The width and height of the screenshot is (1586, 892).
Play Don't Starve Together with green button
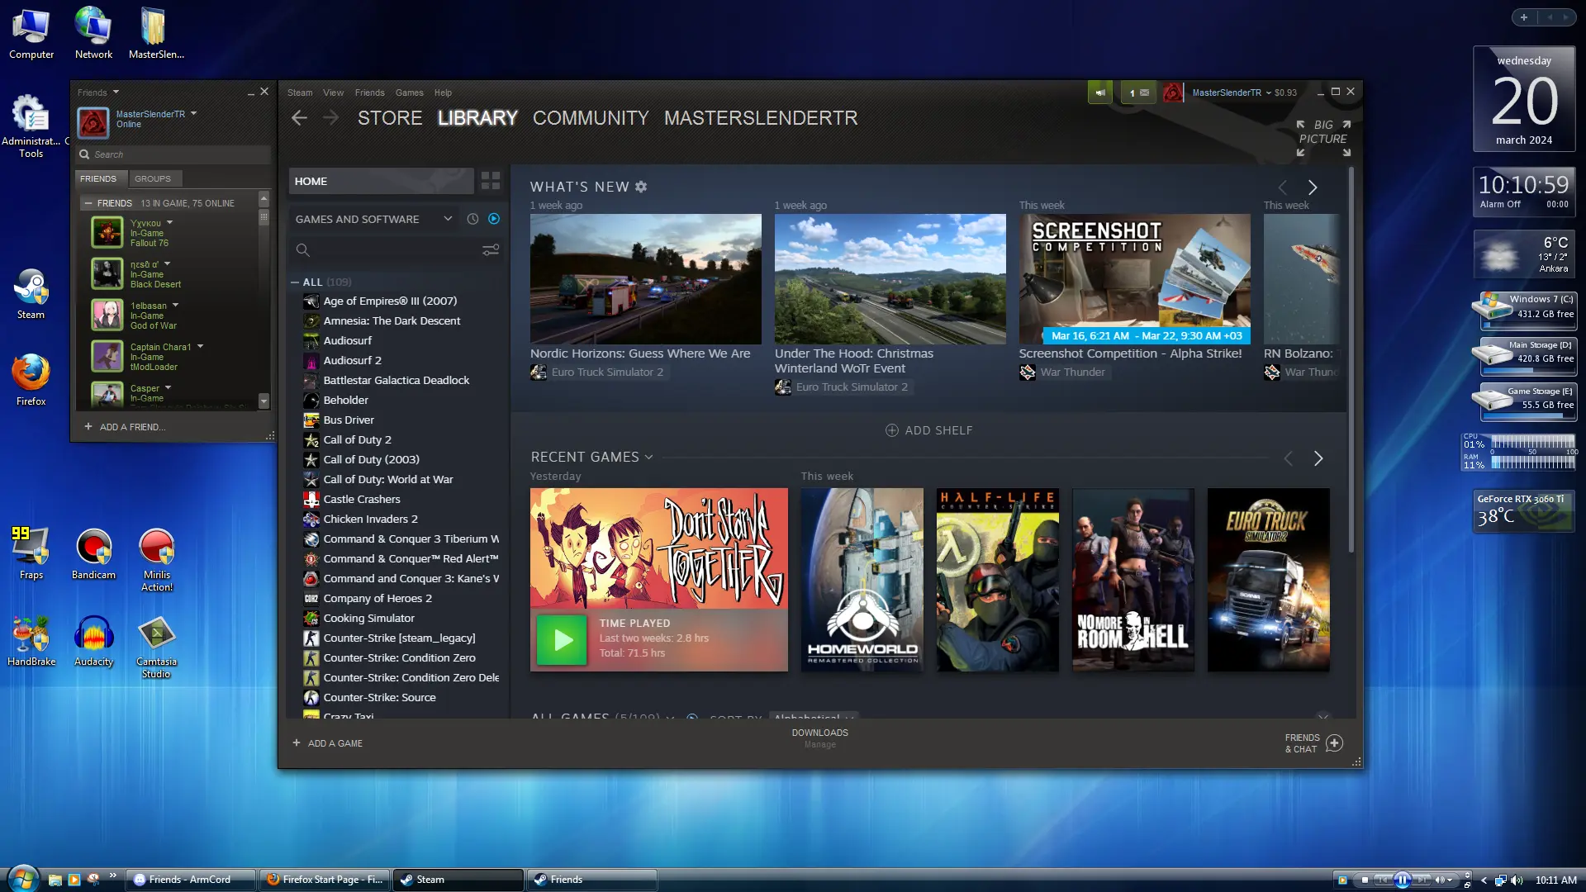click(x=562, y=639)
